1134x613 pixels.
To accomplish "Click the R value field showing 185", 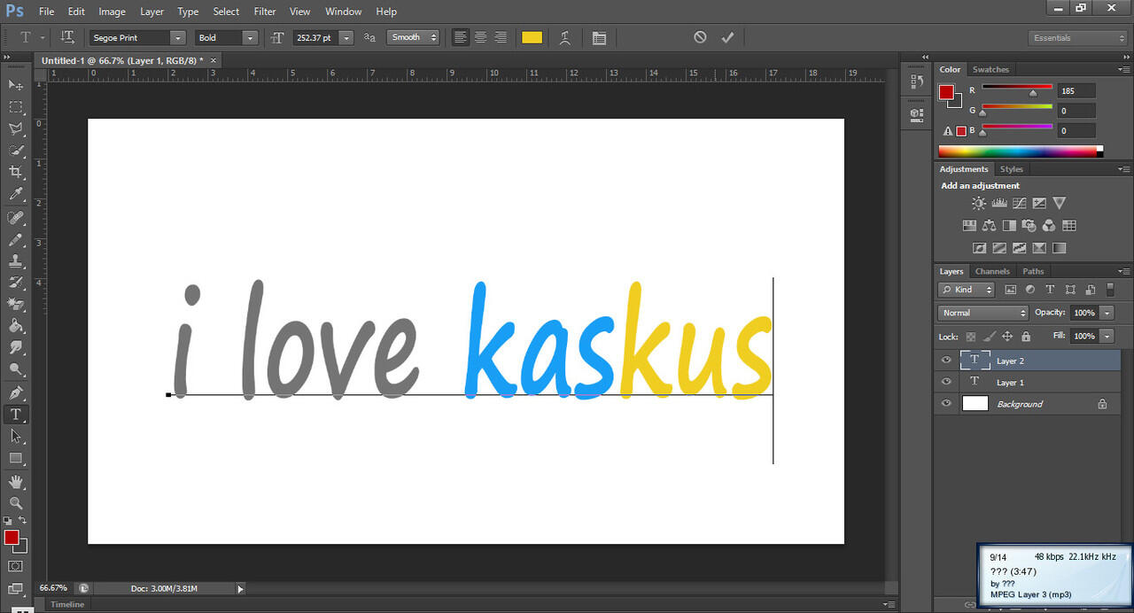I will (x=1077, y=90).
